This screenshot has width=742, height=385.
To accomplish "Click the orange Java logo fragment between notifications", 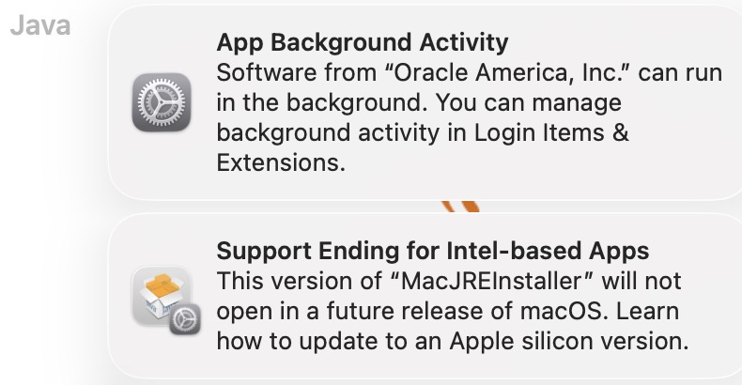I will 460,207.
